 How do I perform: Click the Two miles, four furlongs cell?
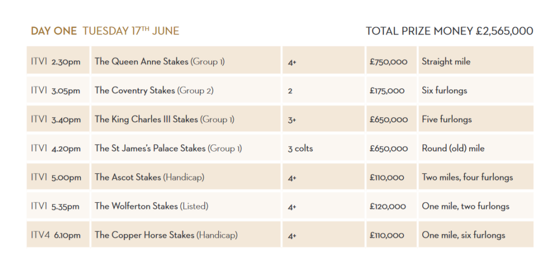[476, 177]
